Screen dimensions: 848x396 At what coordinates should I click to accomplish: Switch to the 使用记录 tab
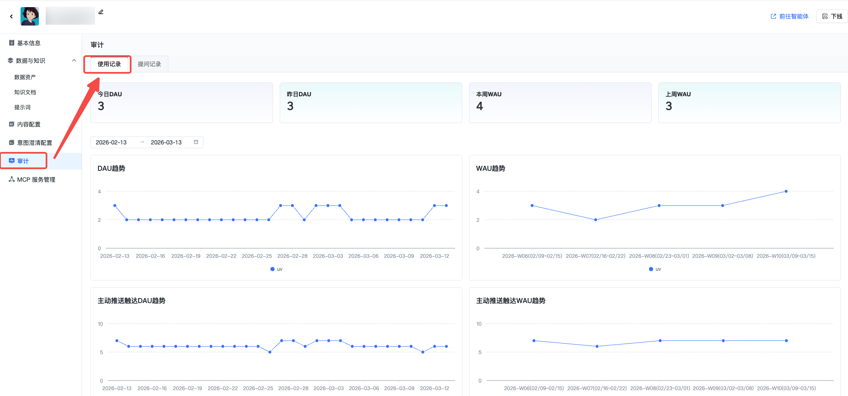click(x=109, y=64)
